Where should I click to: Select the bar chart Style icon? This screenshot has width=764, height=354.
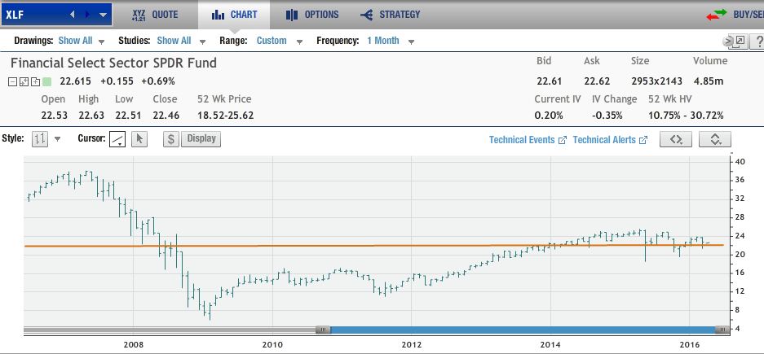click(x=40, y=139)
